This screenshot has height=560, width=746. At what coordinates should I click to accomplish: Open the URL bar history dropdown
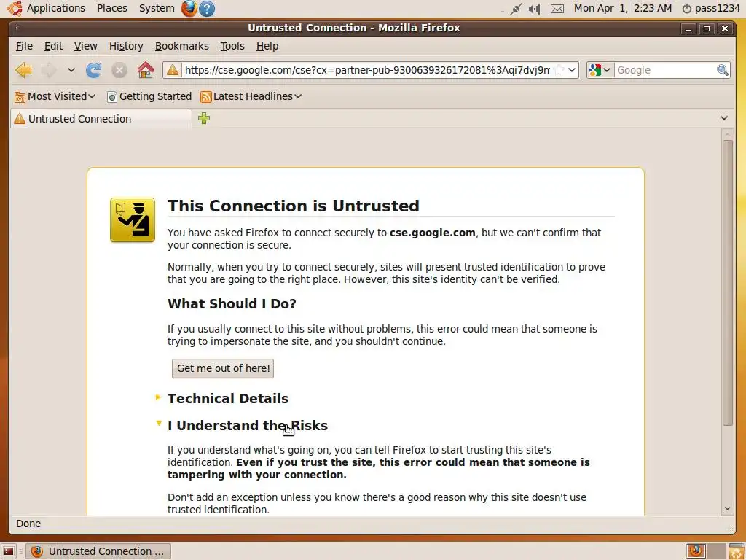coord(572,70)
